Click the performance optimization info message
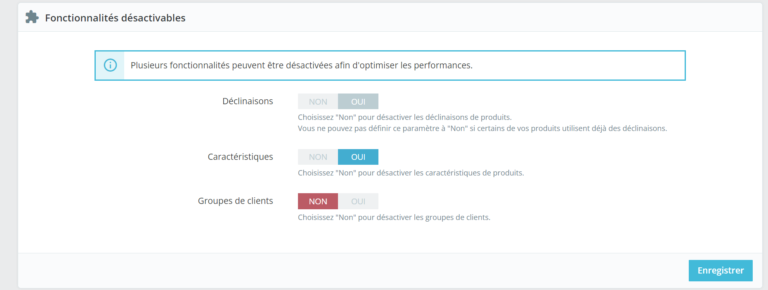Image resolution: width=768 pixels, height=290 pixels. (302, 65)
